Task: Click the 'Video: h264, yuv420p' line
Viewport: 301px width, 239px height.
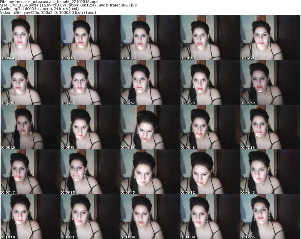Action: [x=48, y=12]
